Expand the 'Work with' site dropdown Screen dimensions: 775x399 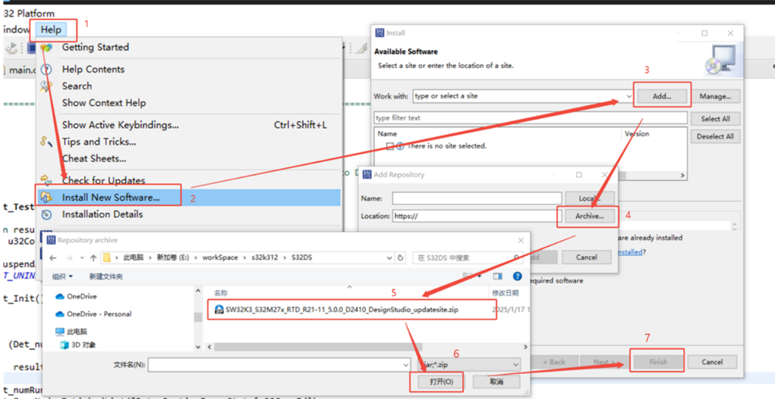pos(629,97)
